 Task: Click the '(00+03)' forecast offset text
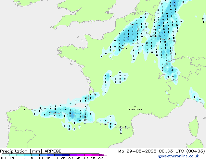196,151
